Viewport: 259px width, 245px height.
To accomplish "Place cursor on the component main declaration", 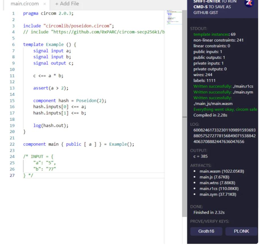I will tap(78, 144).
